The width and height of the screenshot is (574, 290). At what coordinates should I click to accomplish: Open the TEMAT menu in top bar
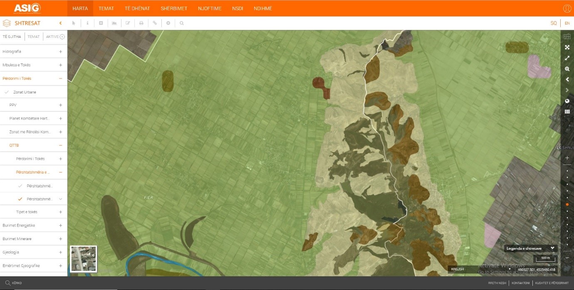(106, 8)
